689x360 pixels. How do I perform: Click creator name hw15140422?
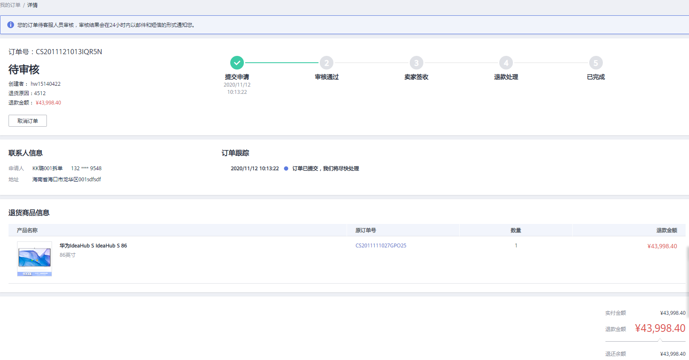(46, 84)
